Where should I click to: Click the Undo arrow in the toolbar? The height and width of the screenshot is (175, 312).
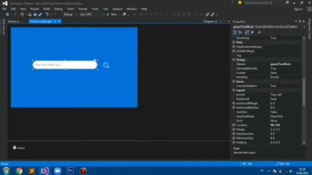[x=47, y=14]
